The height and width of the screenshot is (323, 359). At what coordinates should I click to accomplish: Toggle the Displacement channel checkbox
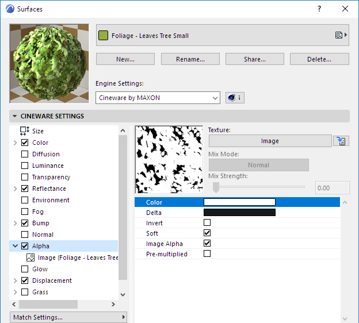coord(25,280)
